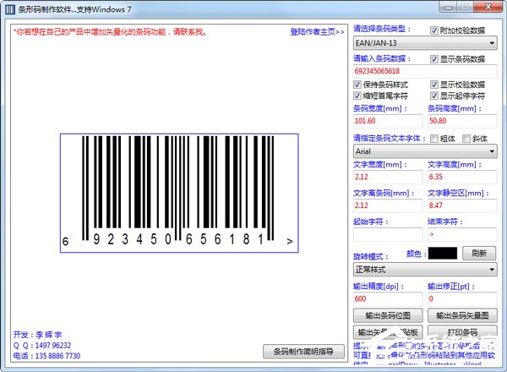Toggle the 显示起停字符 checkbox

pyautogui.click(x=434, y=96)
